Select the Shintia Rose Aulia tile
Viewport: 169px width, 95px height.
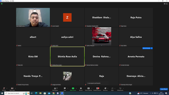[67, 56]
